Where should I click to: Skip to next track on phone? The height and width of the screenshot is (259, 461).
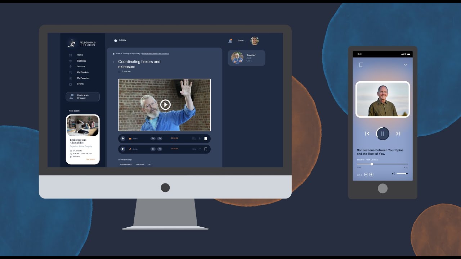398,134
